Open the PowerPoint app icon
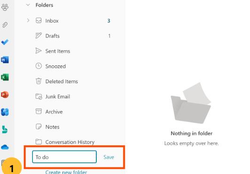This screenshot has height=174, width=250. (x=5, y=95)
